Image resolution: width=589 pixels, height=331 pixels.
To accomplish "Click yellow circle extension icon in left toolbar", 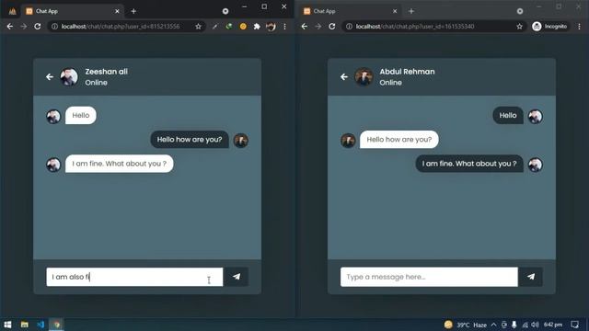I will (243, 27).
